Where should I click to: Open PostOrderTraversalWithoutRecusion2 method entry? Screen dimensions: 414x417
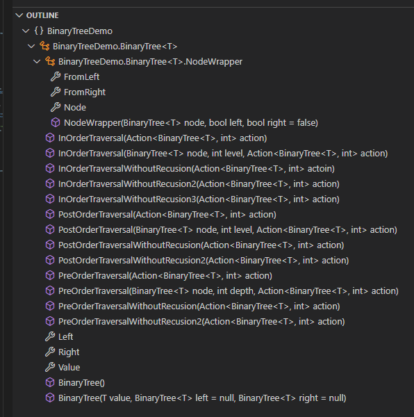click(204, 261)
